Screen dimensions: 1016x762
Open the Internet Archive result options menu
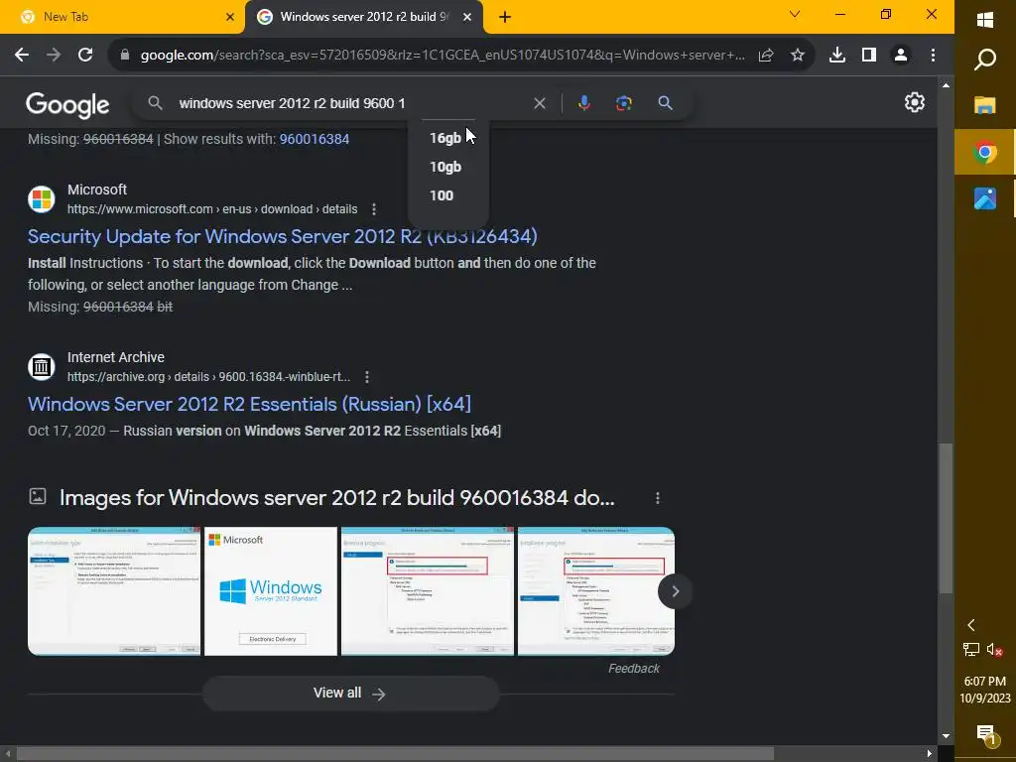click(x=367, y=377)
